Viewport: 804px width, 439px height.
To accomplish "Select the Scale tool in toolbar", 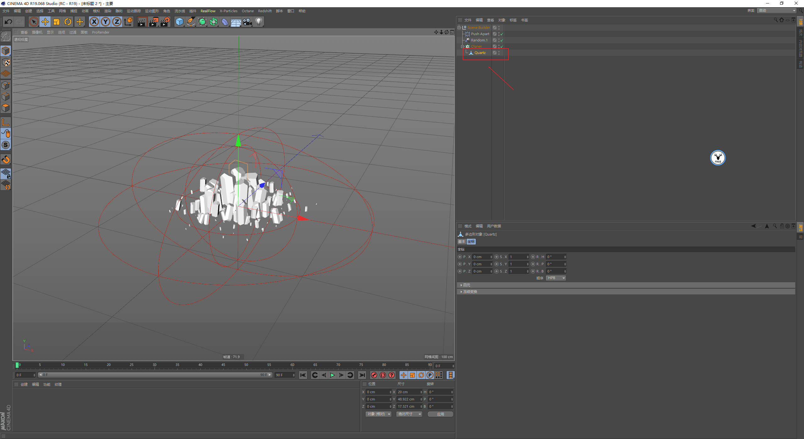I will 57,22.
